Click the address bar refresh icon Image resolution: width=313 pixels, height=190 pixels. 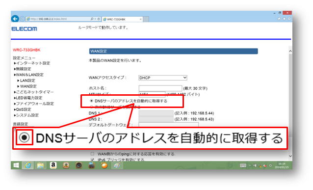point(99,19)
